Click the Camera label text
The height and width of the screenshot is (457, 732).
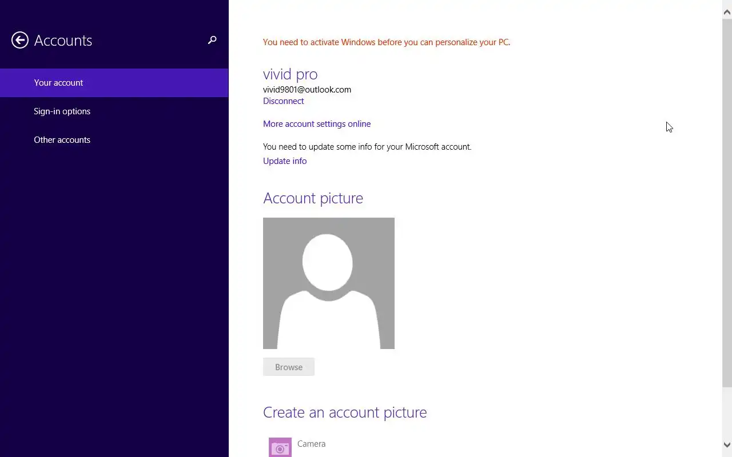coord(311,444)
